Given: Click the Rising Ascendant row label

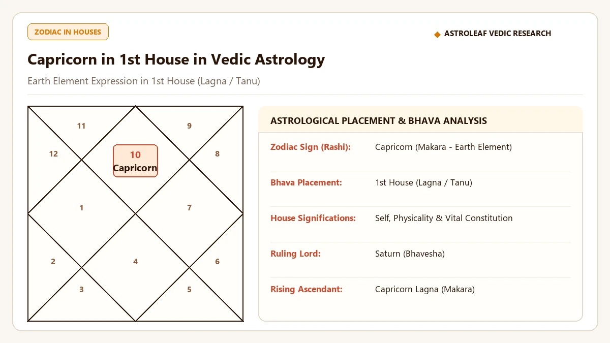Looking at the screenshot, I should (x=307, y=289).
